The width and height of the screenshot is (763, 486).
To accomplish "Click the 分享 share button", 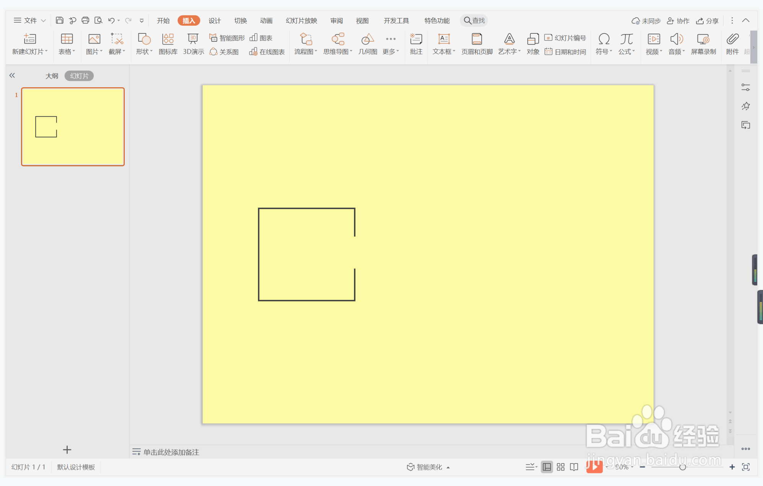I will [x=707, y=21].
